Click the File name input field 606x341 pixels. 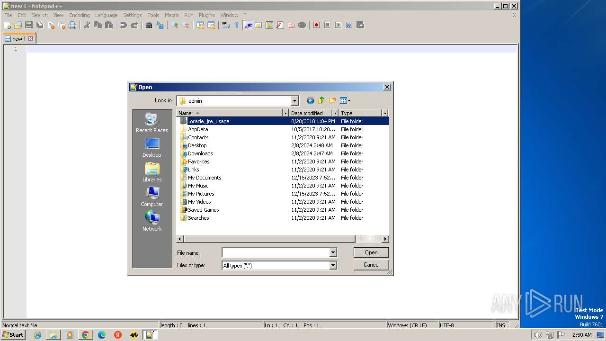pos(276,253)
